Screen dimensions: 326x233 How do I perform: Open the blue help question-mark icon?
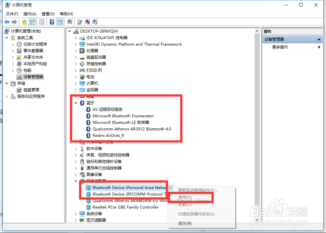click(x=52, y=22)
